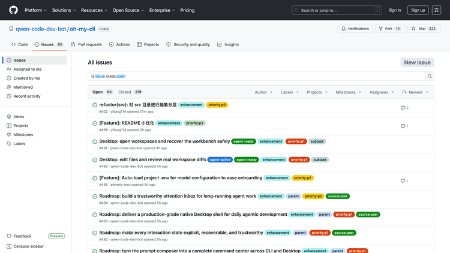The image size is (450, 253).
Task: Open the qwen-code-dev-bot owner link
Action: 41,29
